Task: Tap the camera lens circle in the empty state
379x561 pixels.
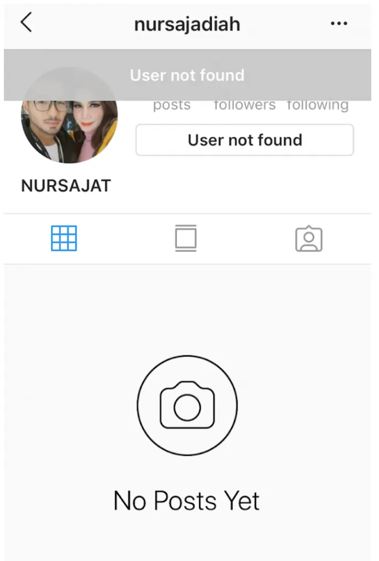Action: (x=187, y=407)
